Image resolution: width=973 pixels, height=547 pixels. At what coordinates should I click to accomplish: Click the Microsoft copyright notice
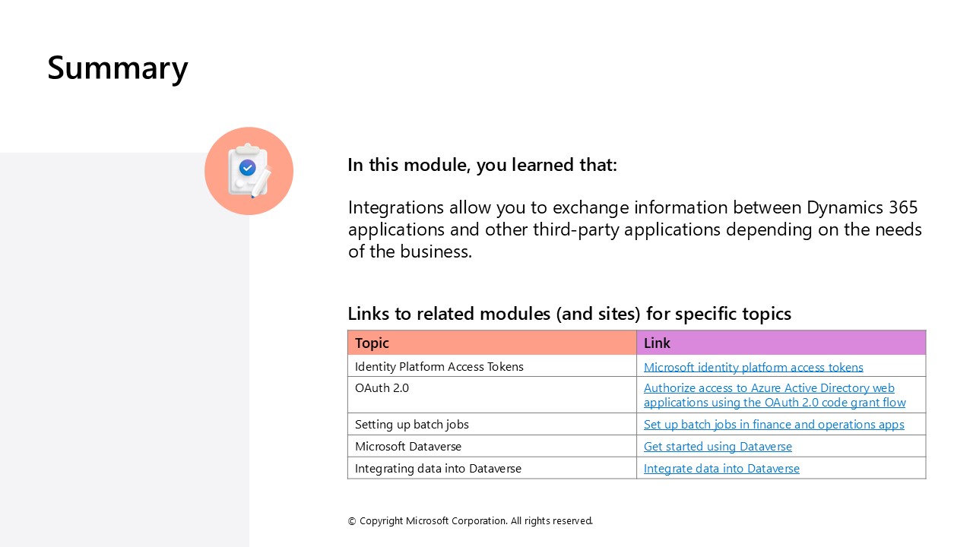tap(470, 521)
